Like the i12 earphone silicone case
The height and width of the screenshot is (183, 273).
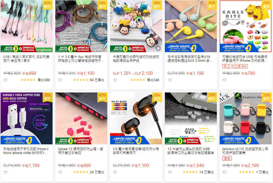225,172
